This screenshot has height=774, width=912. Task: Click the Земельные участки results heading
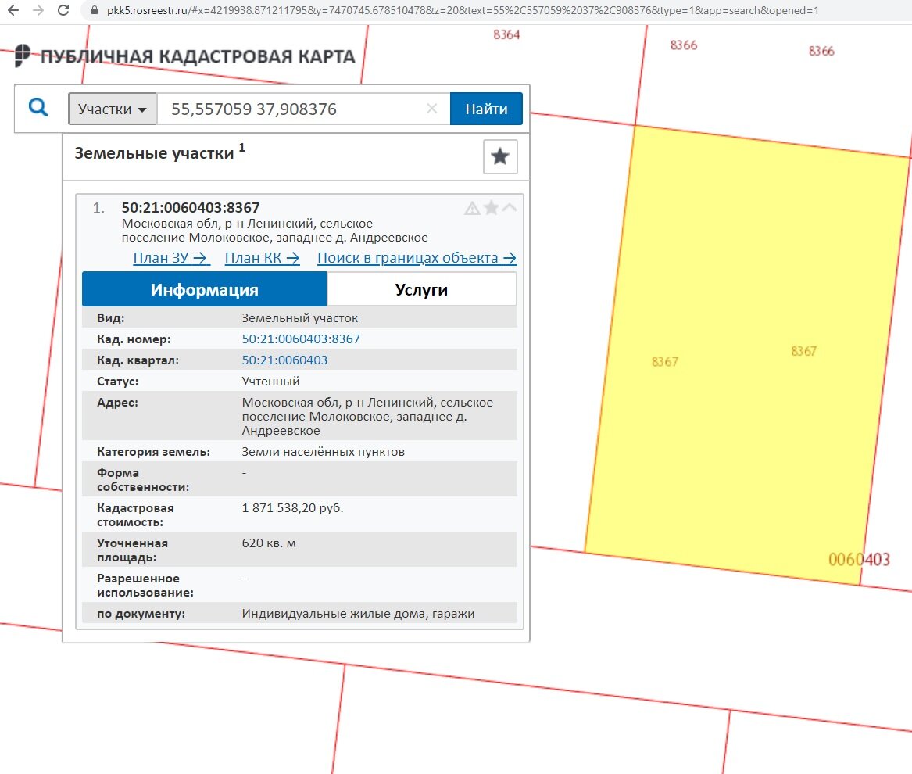click(x=154, y=153)
